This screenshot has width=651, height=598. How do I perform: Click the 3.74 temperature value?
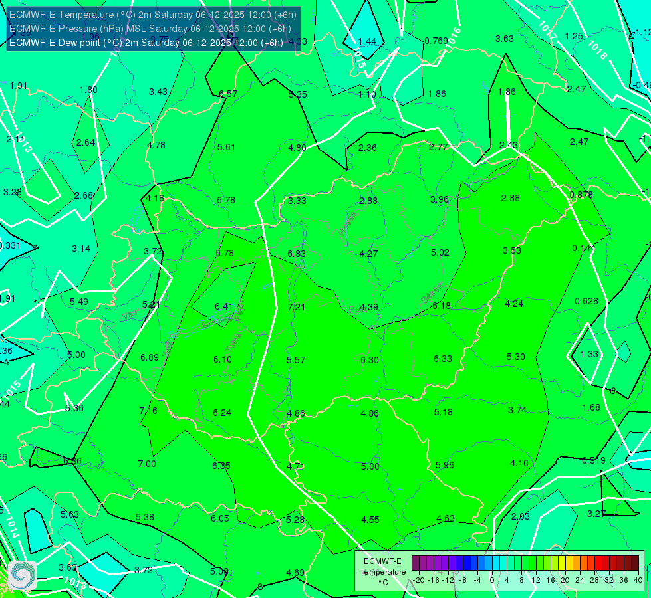(517, 410)
